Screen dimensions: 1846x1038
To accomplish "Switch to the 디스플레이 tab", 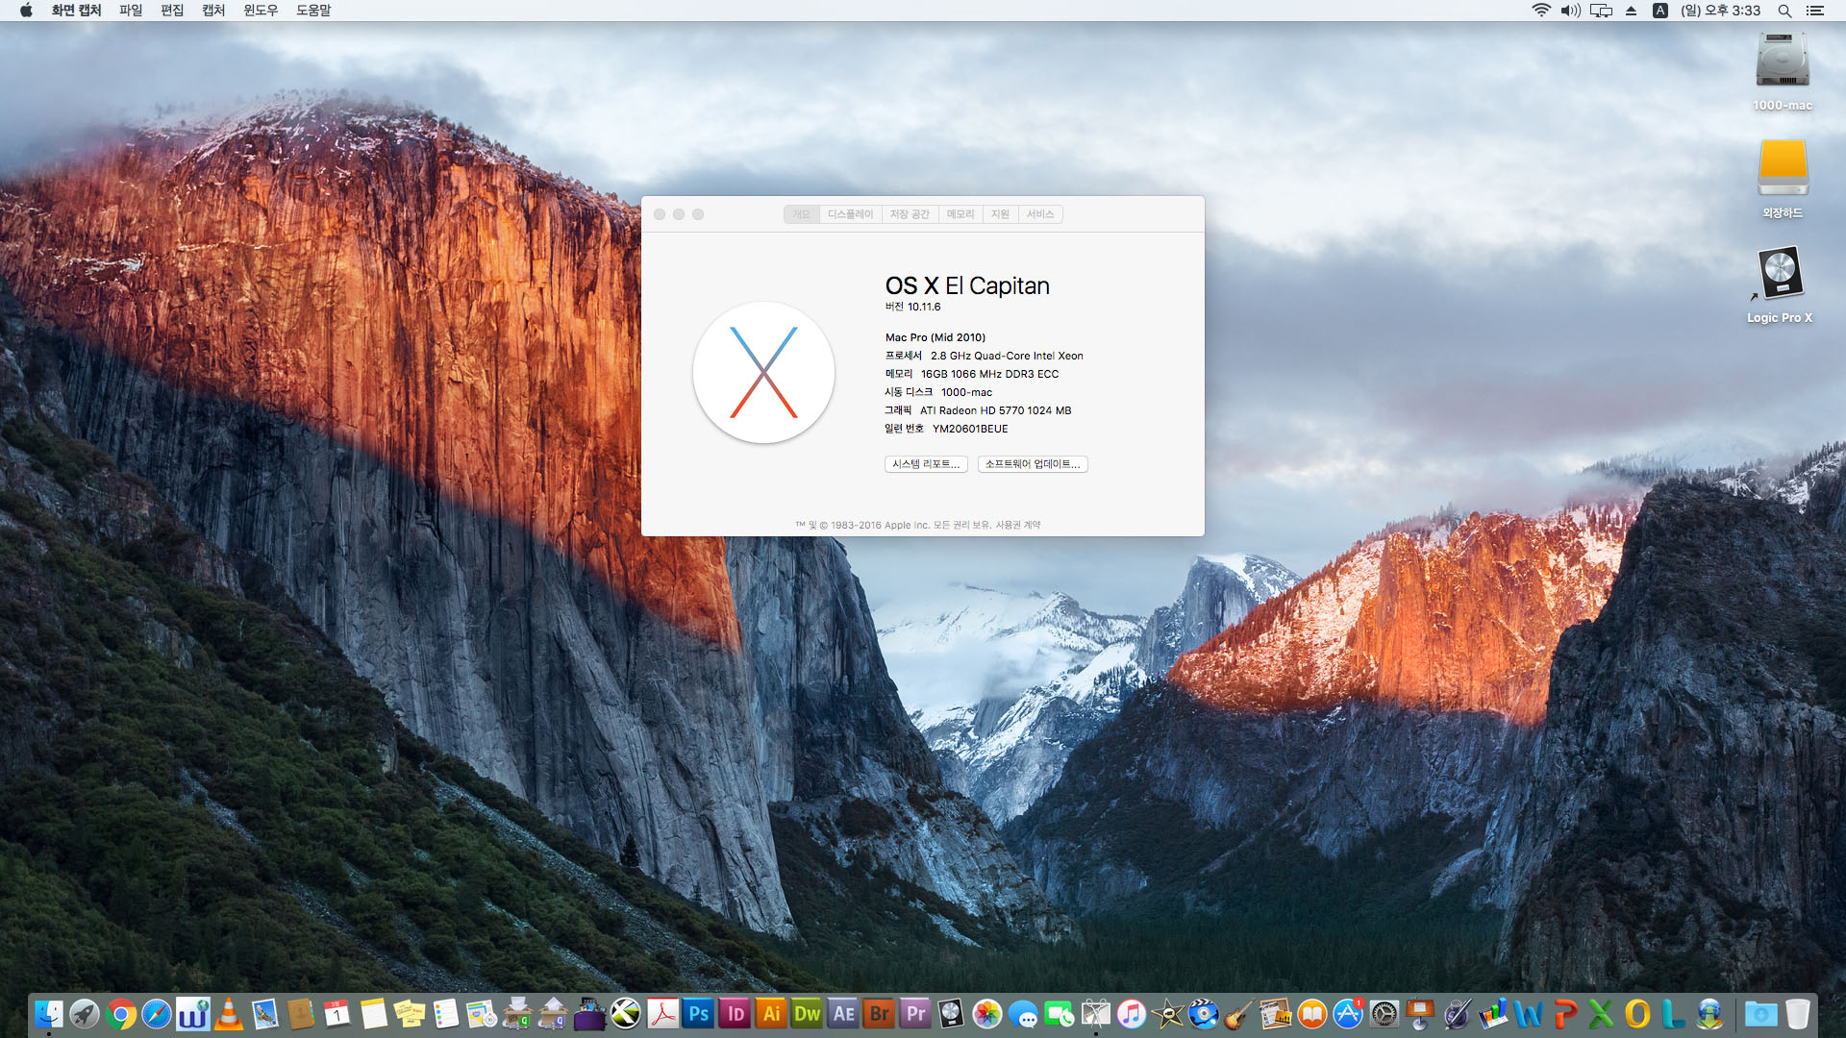I will pyautogui.click(x=850, y=214).
